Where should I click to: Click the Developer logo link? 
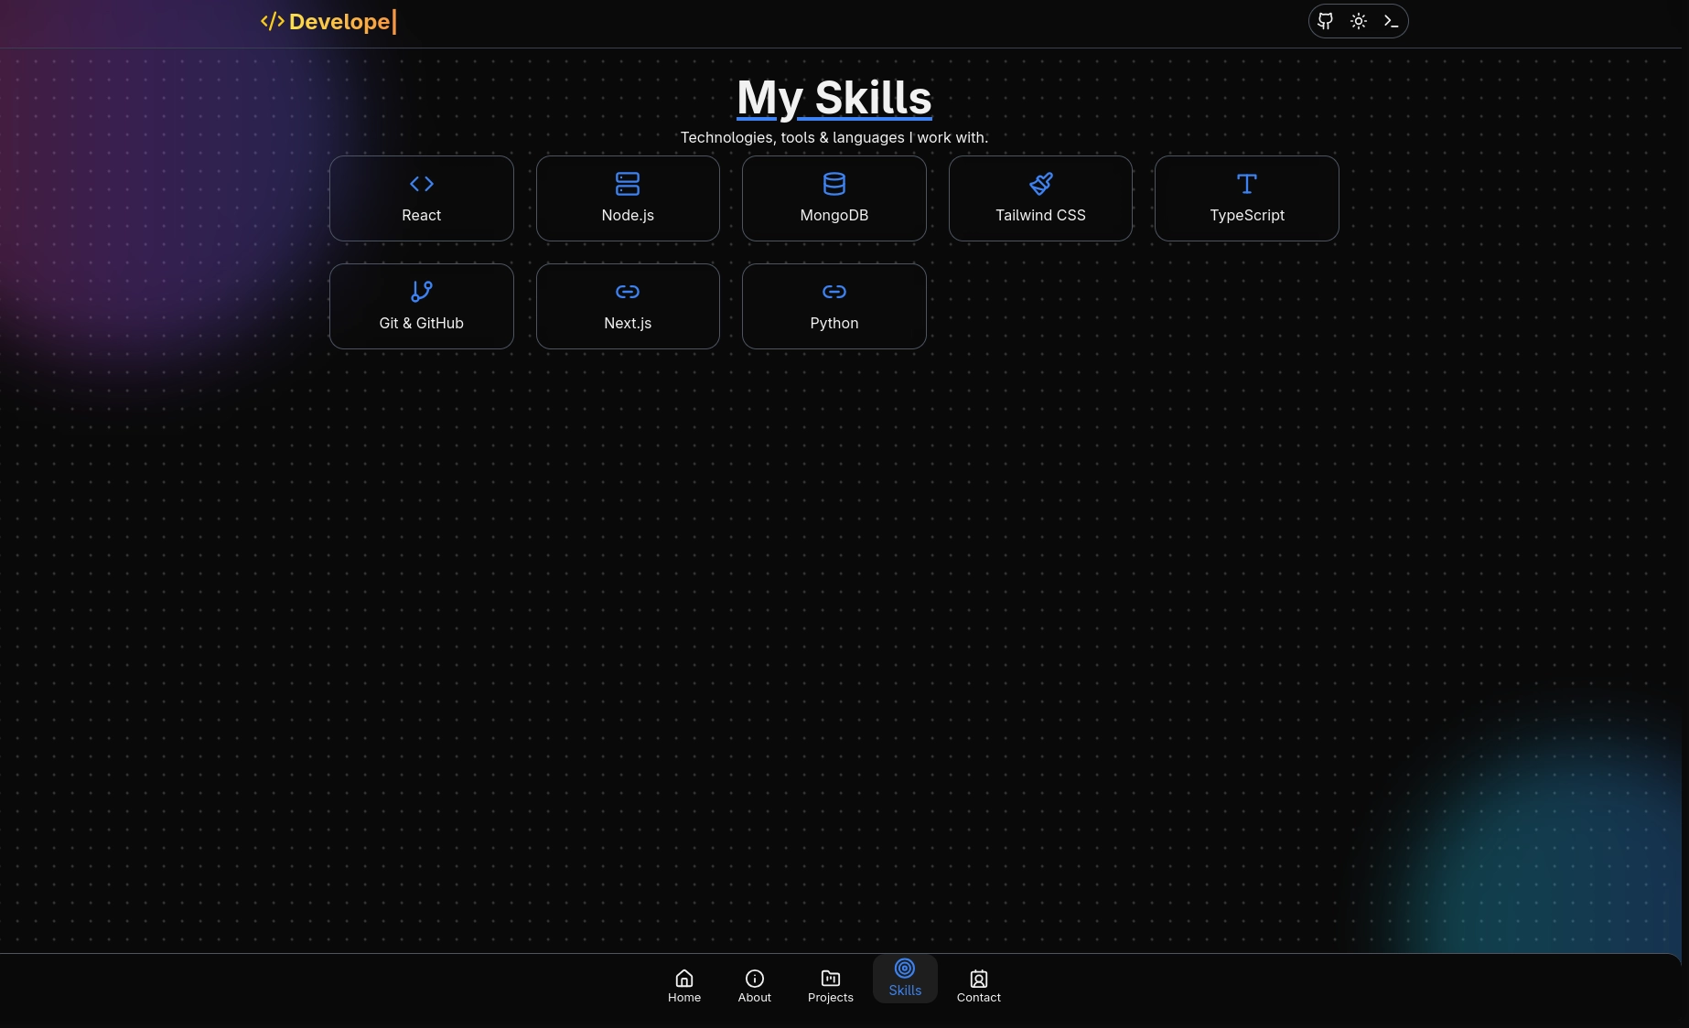(328, 21)
